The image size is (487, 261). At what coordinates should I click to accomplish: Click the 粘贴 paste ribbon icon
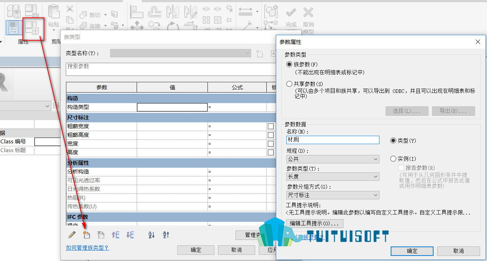click(x=53, y=12)
